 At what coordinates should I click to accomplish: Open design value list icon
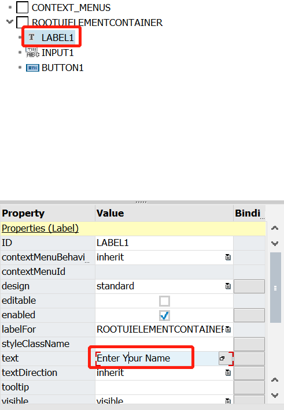click(x=228, y=286)
